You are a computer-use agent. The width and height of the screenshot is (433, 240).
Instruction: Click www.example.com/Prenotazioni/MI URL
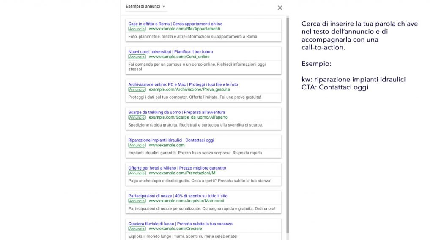[183, 173]
